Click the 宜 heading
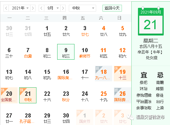This screenshot has width=170, height=125. [144, 75]
